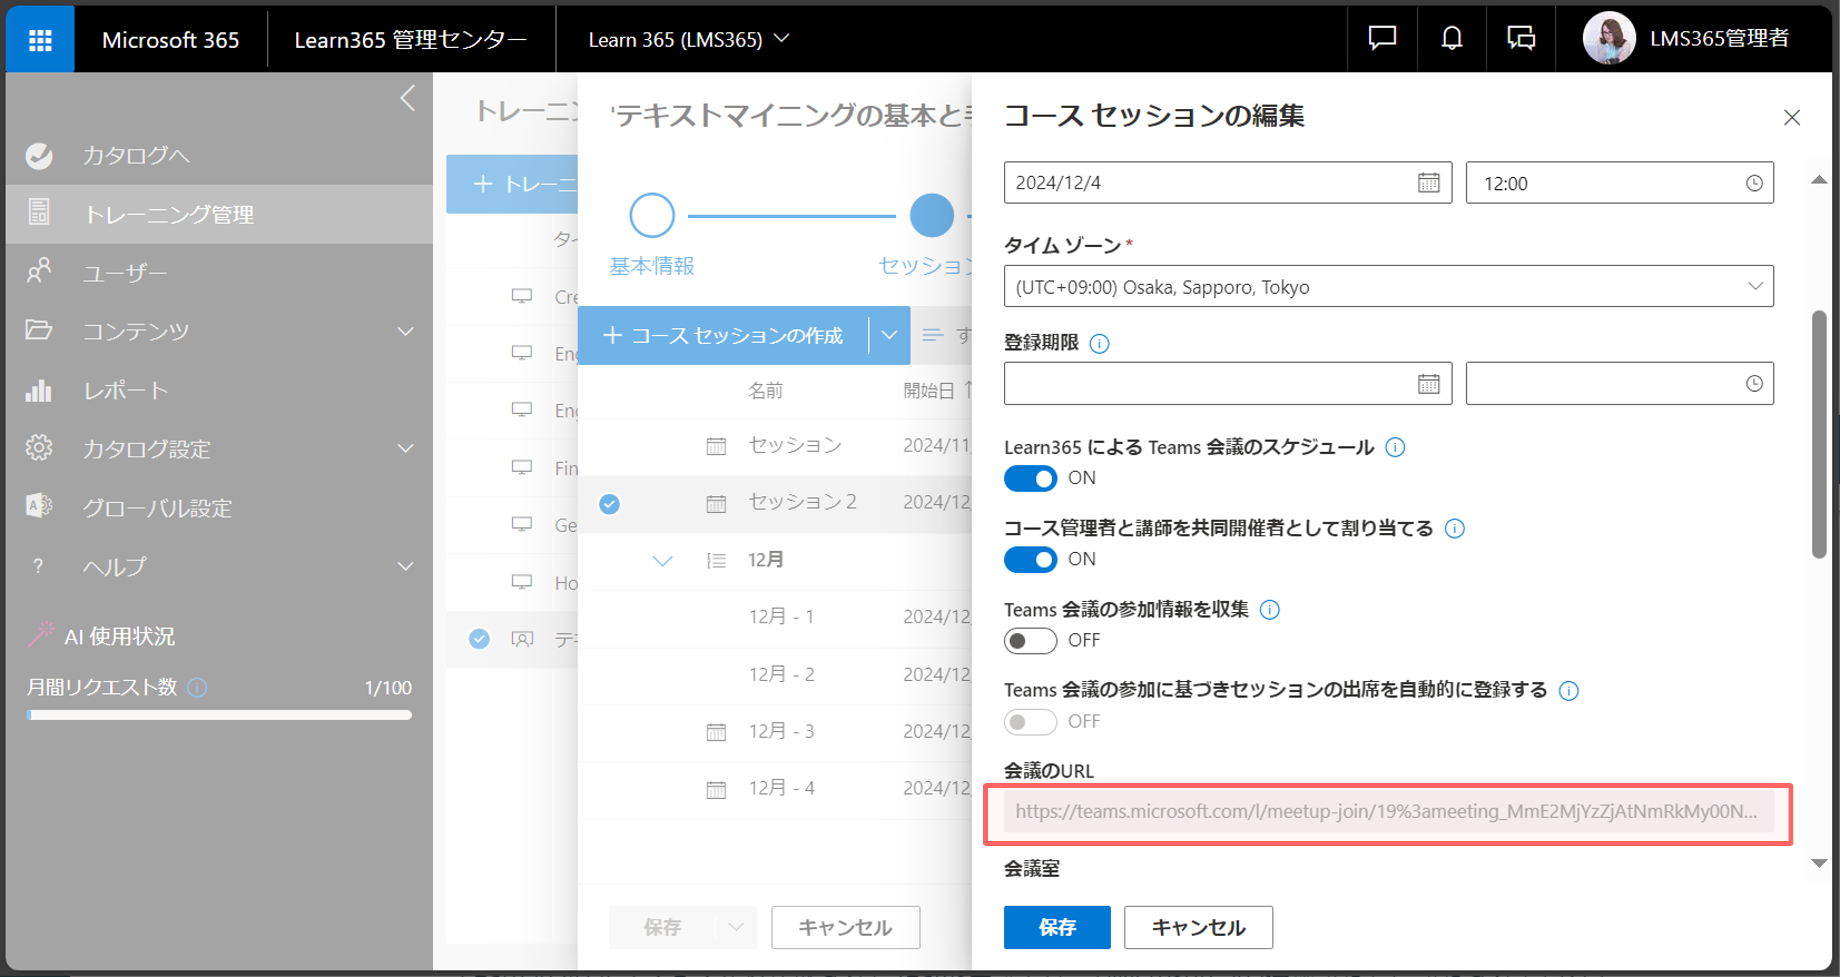Click the コース セッションの作成 button

tap(723, 335)
